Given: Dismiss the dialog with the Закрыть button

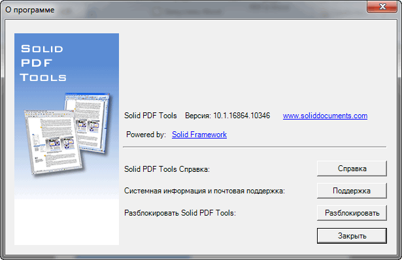Looking at the screenshot, I should coord(352,236).
